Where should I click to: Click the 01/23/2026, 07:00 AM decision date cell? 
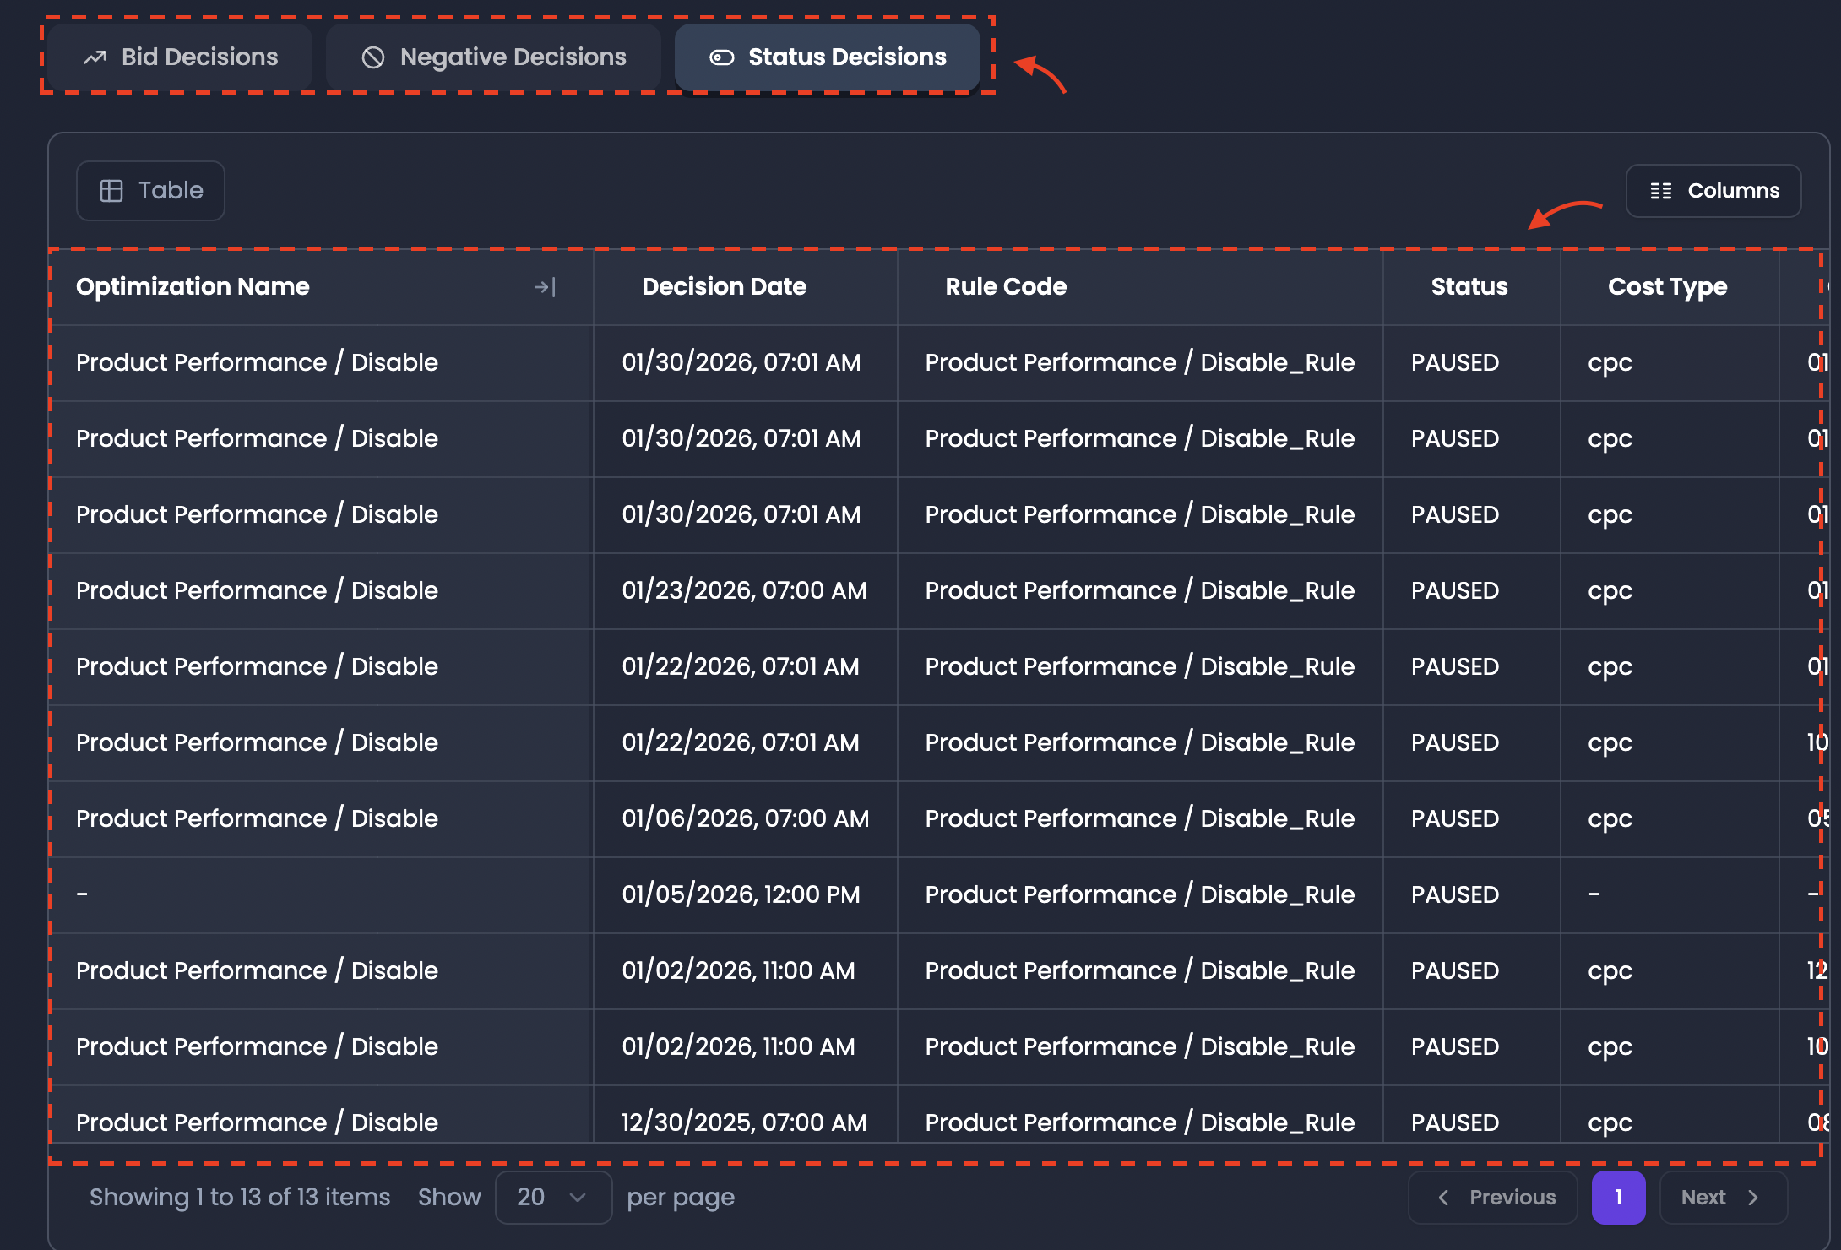click(744, 590)
